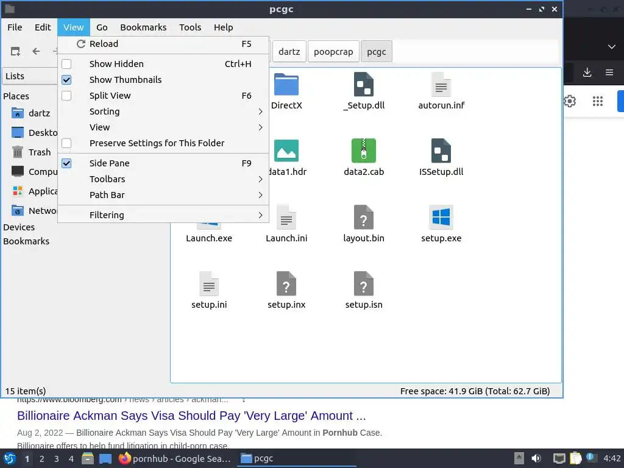The height and width of the screenshot is (468, 624).
Task: Click the Google settings gear icon
Action: pos(570,101)
